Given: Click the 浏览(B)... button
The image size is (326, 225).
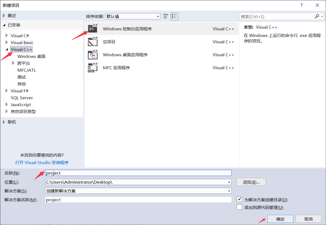Looking at the screenshot, I should point(251,182).
